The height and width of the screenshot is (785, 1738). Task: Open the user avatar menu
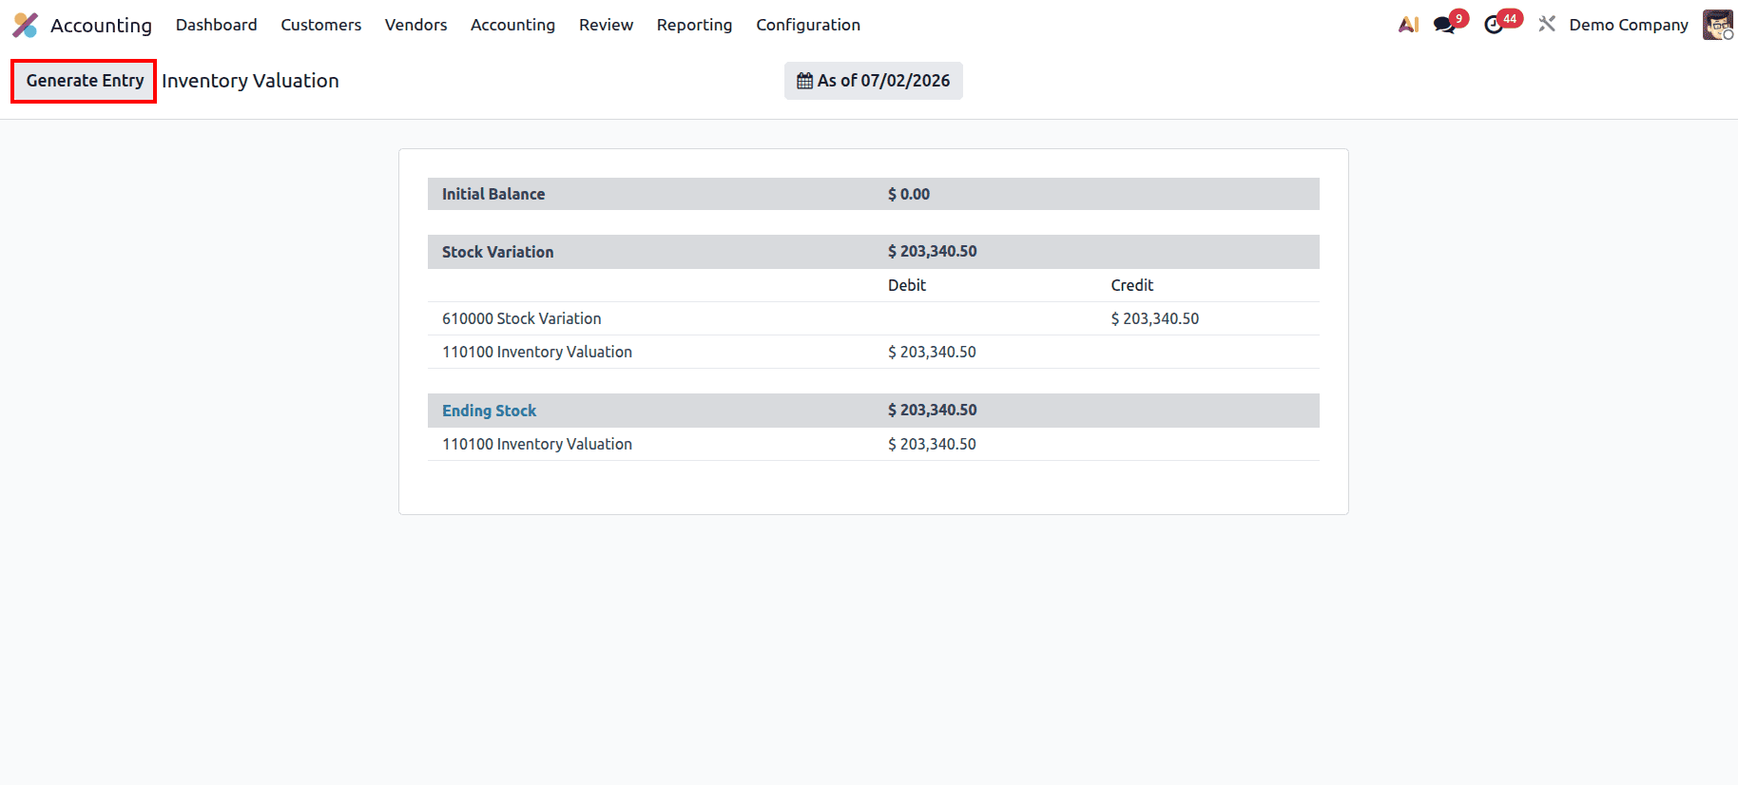click(1717, 25)
